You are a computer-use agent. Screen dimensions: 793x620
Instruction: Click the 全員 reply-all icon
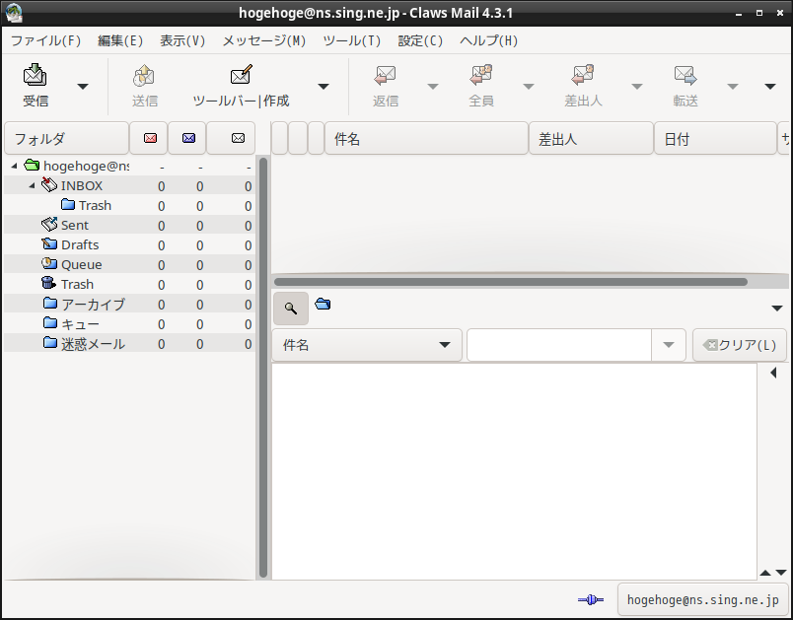(480, 75)
